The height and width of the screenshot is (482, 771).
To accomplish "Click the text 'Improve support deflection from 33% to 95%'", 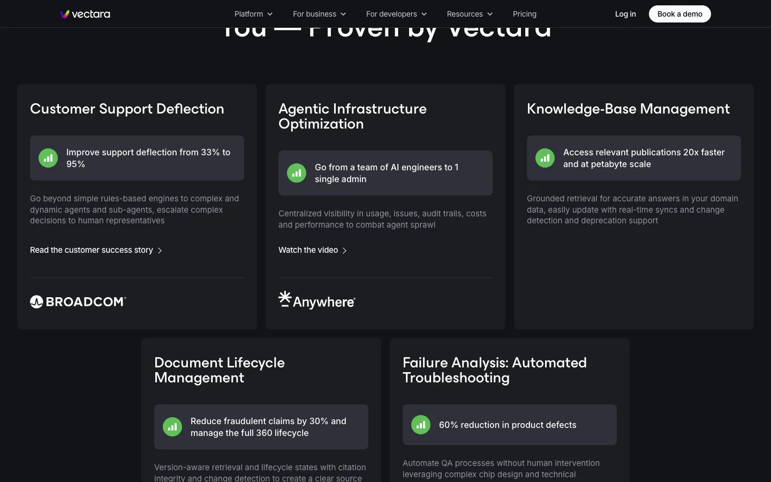I will [x=148, y=158].
